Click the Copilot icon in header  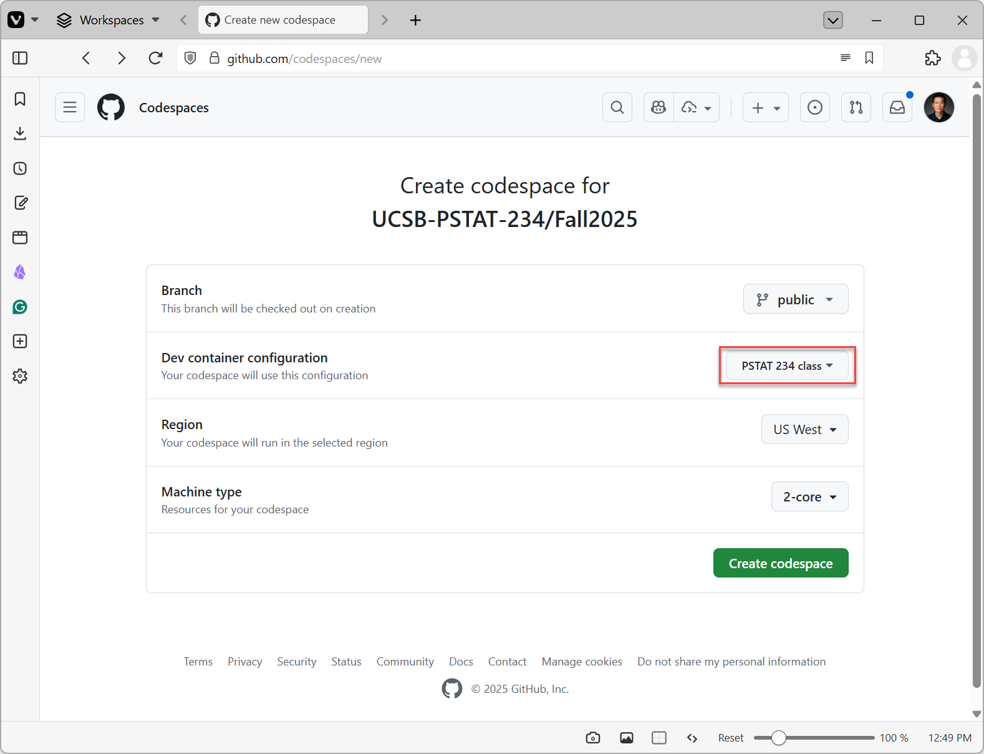point(658,107)
